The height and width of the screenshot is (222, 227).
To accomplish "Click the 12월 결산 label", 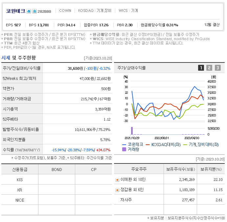I will coord(212,25).
